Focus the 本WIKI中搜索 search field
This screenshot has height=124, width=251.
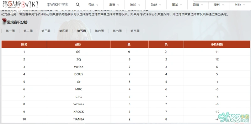(x=58, y=5)
